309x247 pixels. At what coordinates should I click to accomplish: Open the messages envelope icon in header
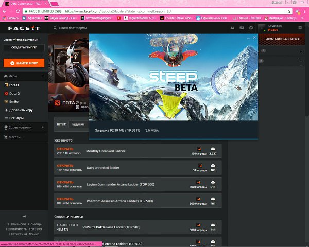coord(242,28)
